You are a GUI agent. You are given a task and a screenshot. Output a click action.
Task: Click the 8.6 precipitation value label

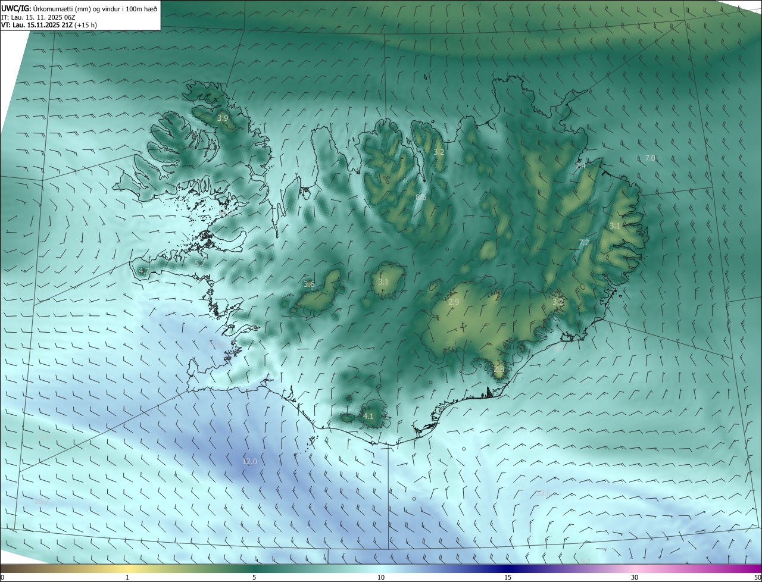pyautogui.click(x=421, y=197)
